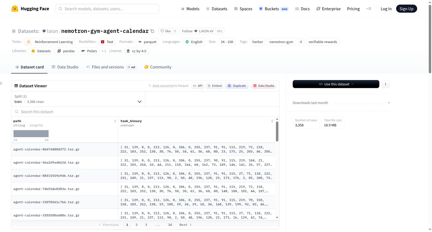Select row agent-calendar-74b554e8383a.tar.gz
Image resolution: width=432 pixels, height=232 pixels.
click(x=143, y=189)
